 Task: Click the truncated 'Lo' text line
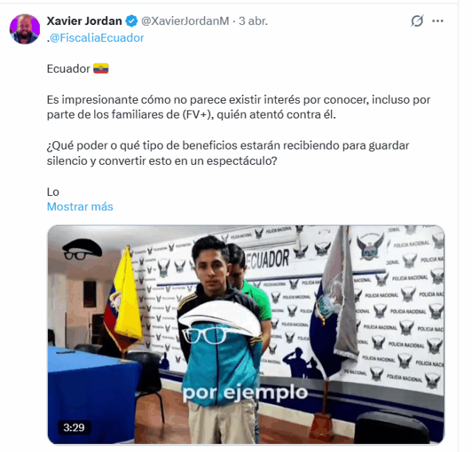coord(53,191)
